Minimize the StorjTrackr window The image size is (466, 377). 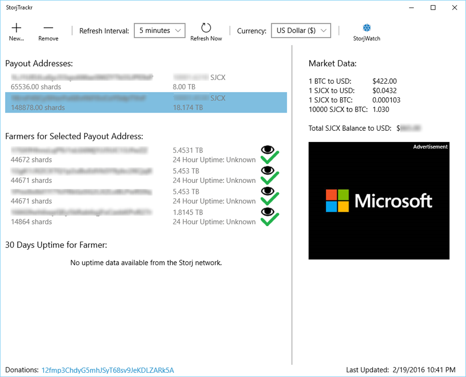412,8
